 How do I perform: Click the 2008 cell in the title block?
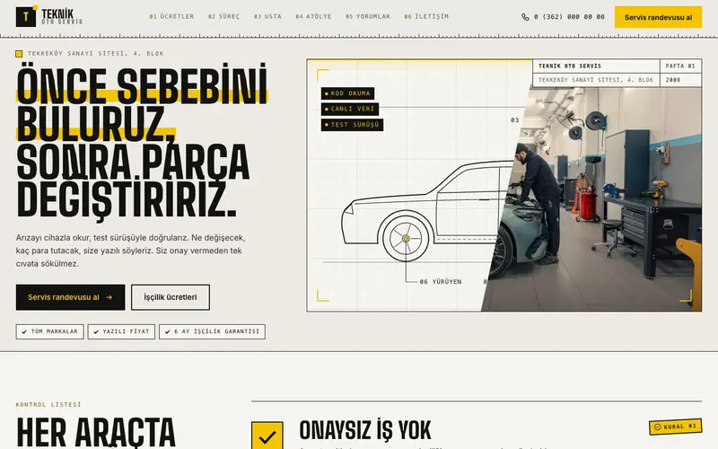coord(680,80)
